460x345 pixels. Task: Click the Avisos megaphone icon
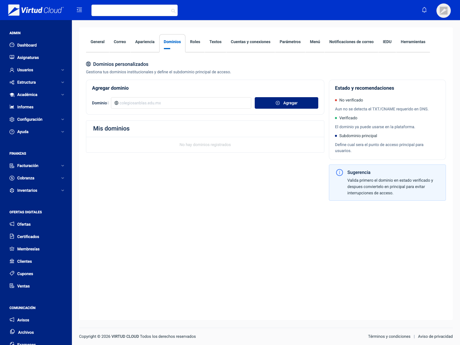12,320
